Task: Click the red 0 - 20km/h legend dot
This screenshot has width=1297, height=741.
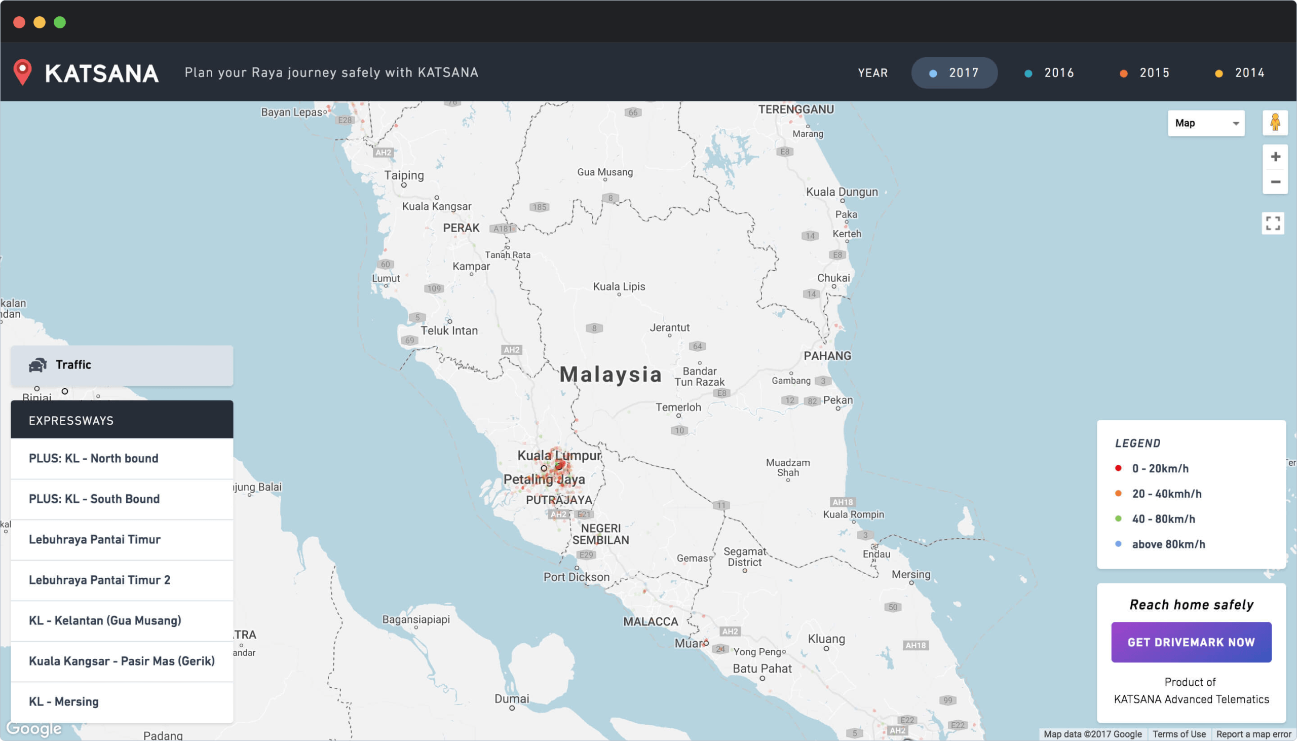Action: (x=1118, y=468)
